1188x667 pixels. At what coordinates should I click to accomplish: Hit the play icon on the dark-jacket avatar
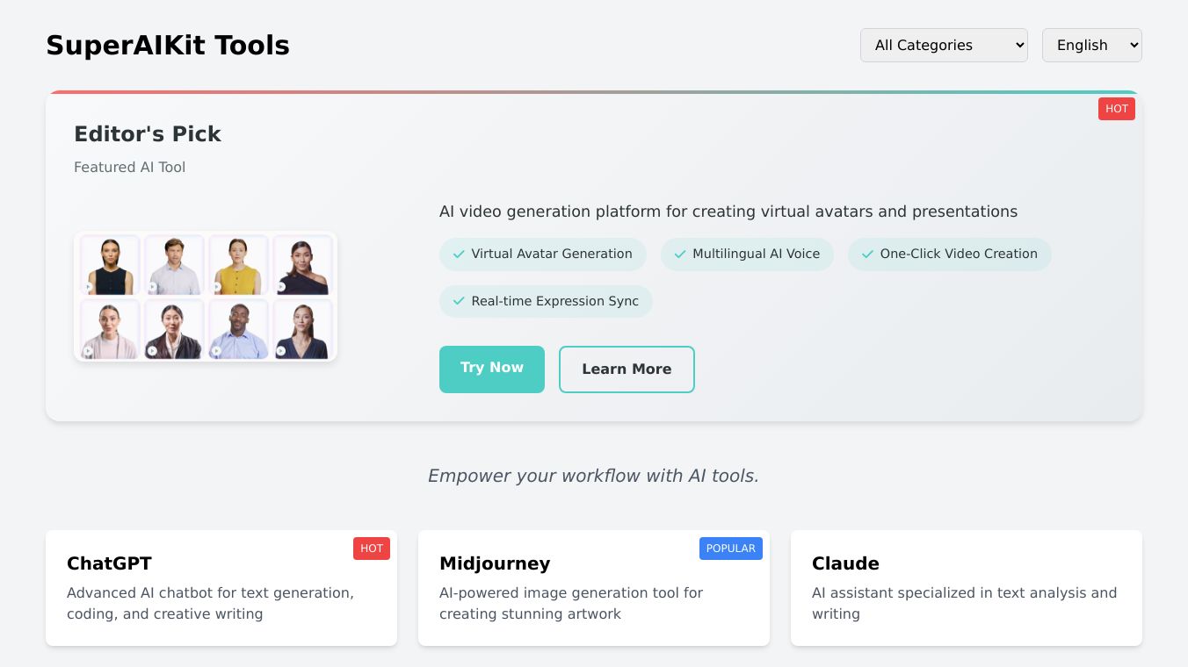(153, 351)
